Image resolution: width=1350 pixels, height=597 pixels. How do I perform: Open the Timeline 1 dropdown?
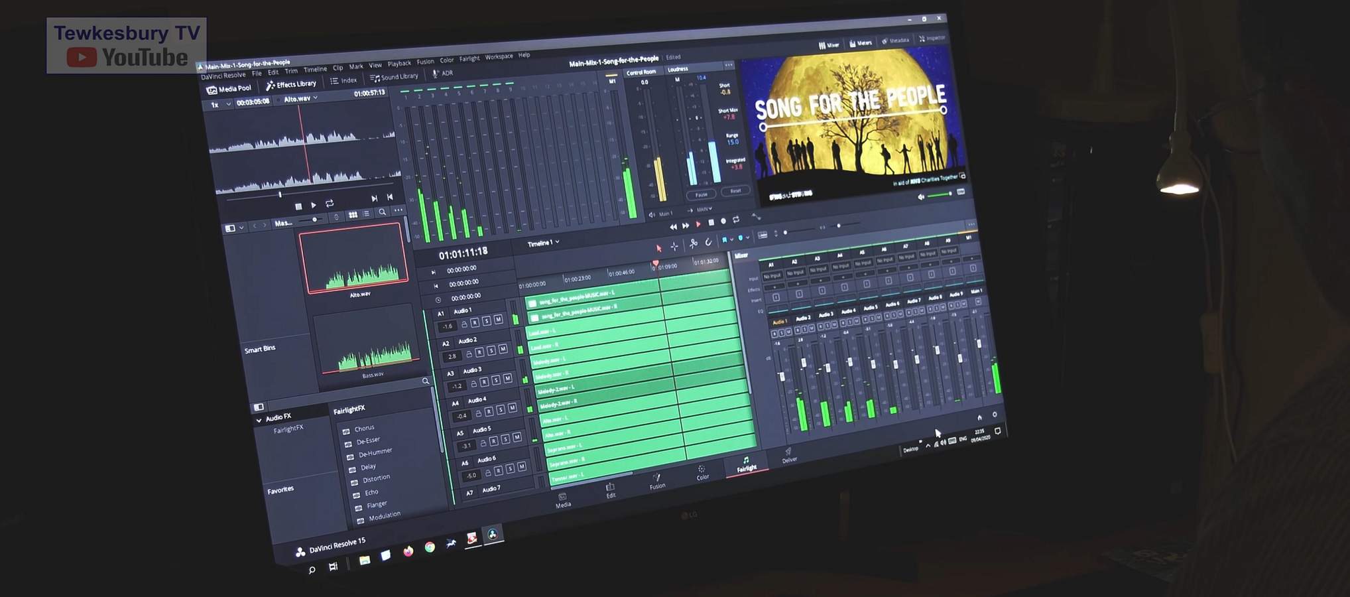click(x=543, y=243)
